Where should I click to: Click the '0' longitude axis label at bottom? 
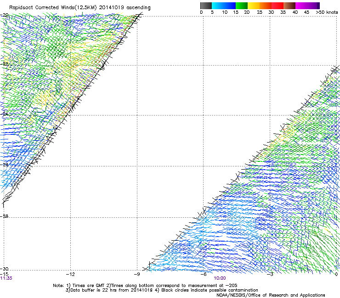(336, 274)
